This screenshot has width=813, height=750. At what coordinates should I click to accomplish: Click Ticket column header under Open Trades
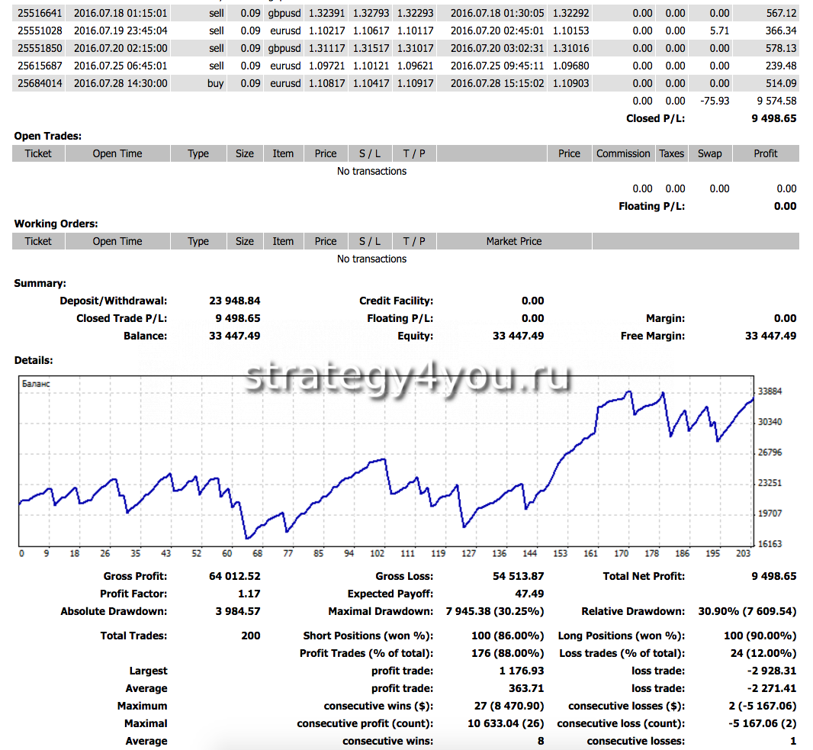[38, 153]
